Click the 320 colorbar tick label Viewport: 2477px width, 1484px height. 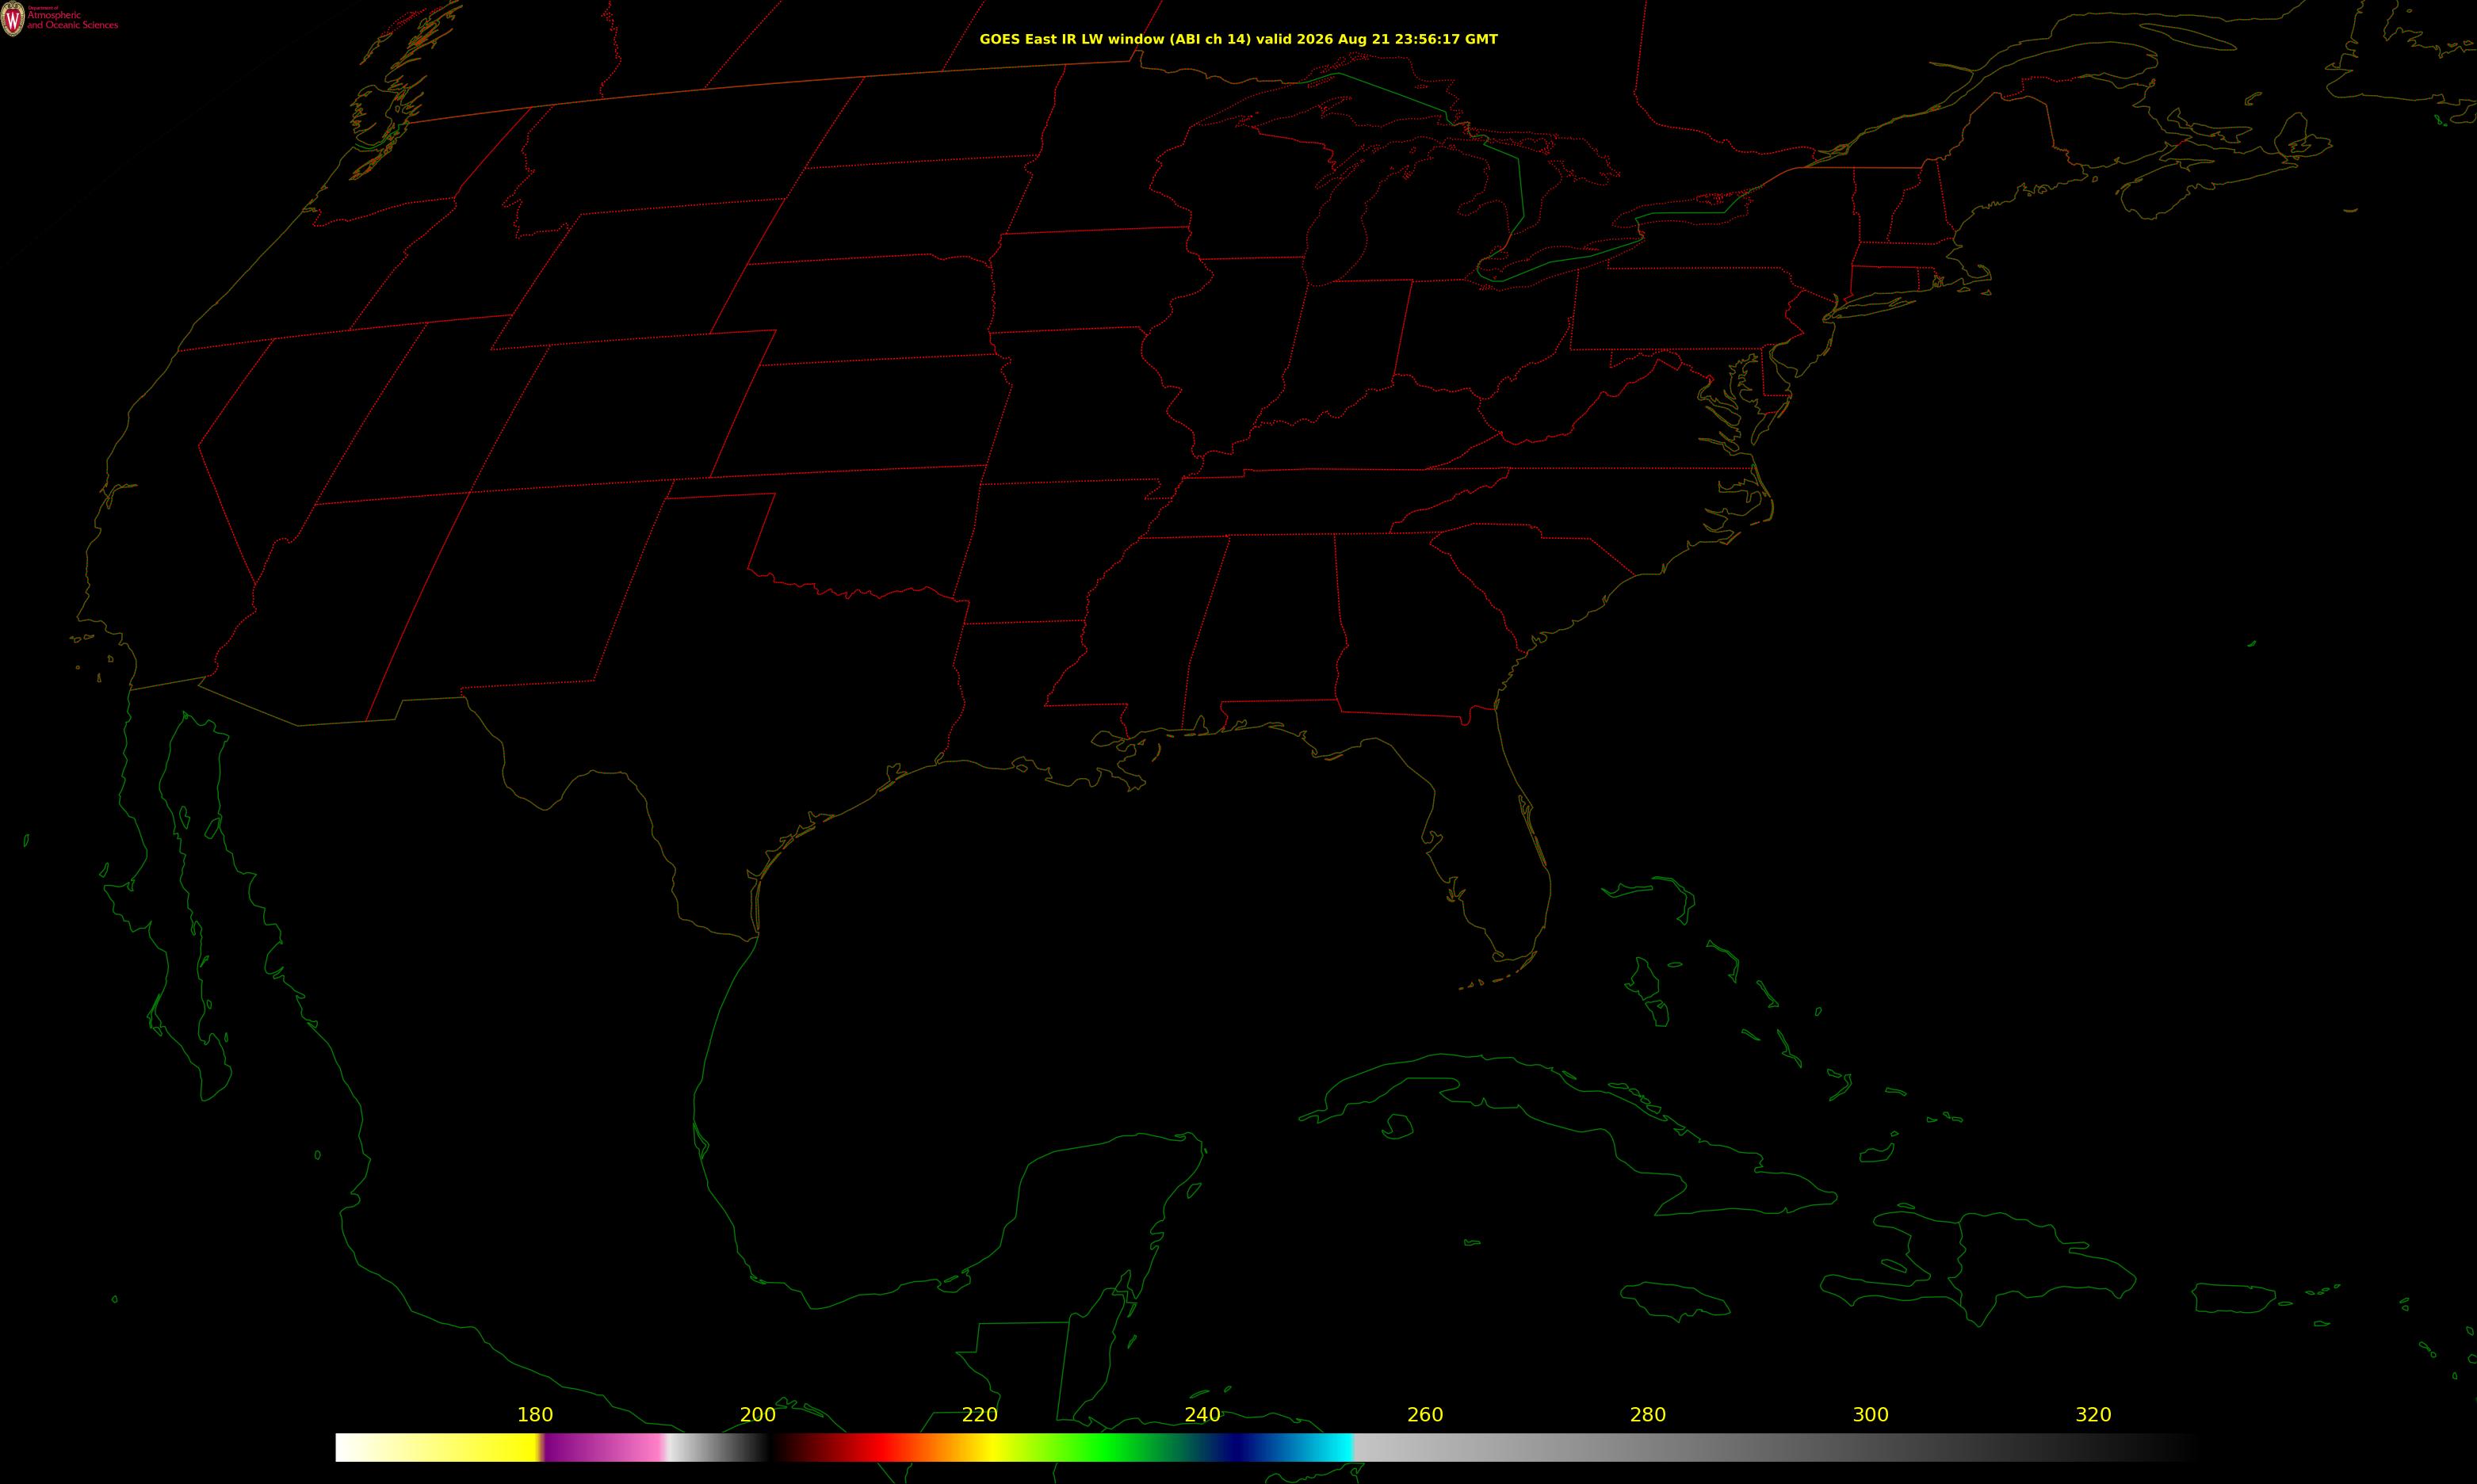click(x=2094, y=1415)
